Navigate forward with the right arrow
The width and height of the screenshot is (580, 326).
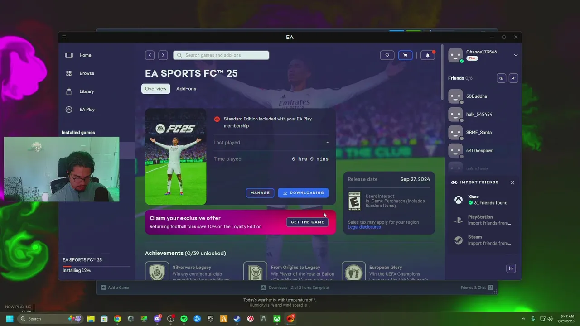[x=163, y=55]
